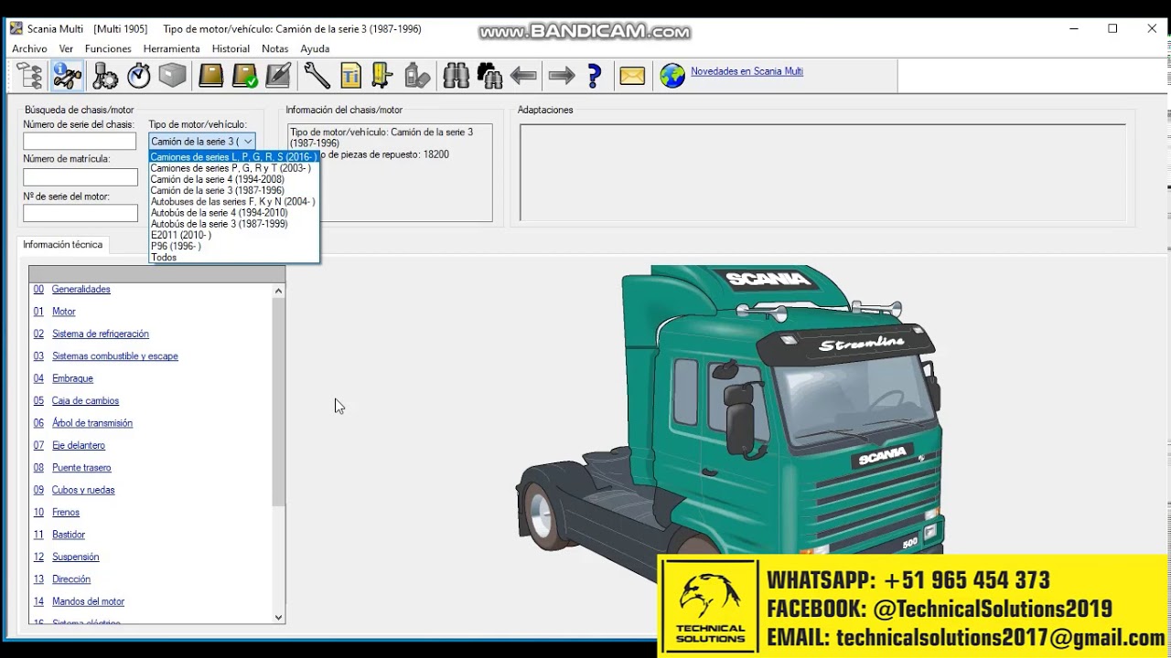Open the binoculars with vehicle search icon
1171x658 pixels.
tap(489, 75)
